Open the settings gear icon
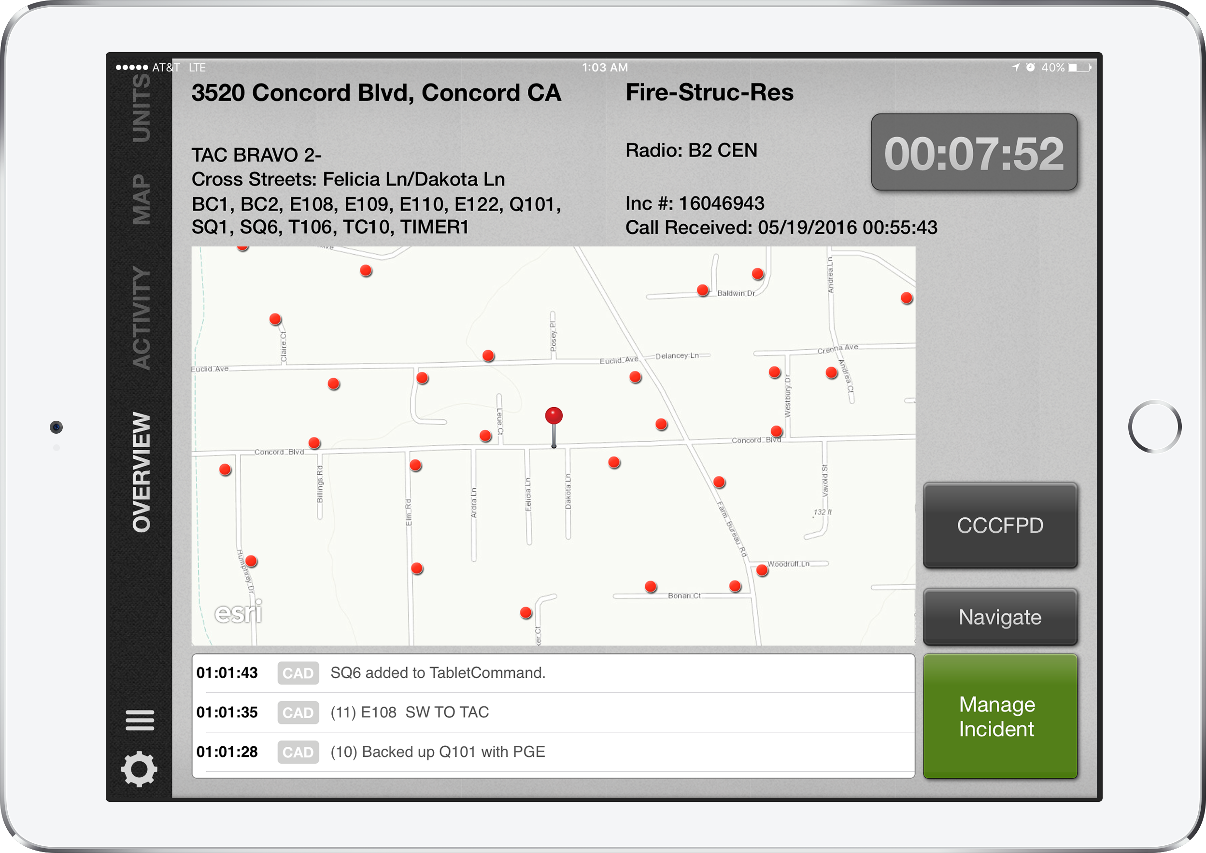 click(x=139, y=769)
